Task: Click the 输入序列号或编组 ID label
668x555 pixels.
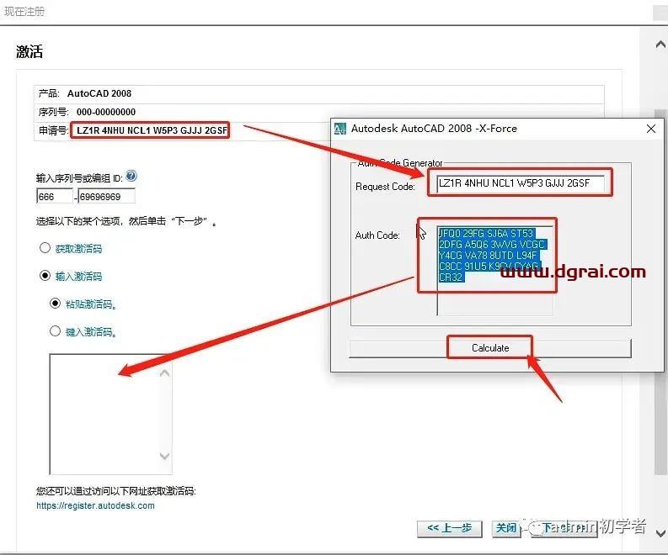Action: 80,178
